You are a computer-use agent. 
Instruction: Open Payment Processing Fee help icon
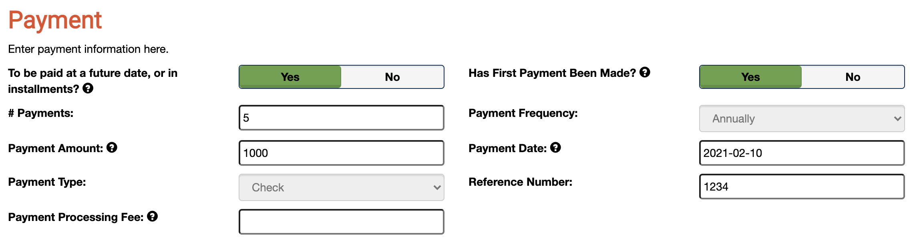pyautogui.click(x=152, y=217)
